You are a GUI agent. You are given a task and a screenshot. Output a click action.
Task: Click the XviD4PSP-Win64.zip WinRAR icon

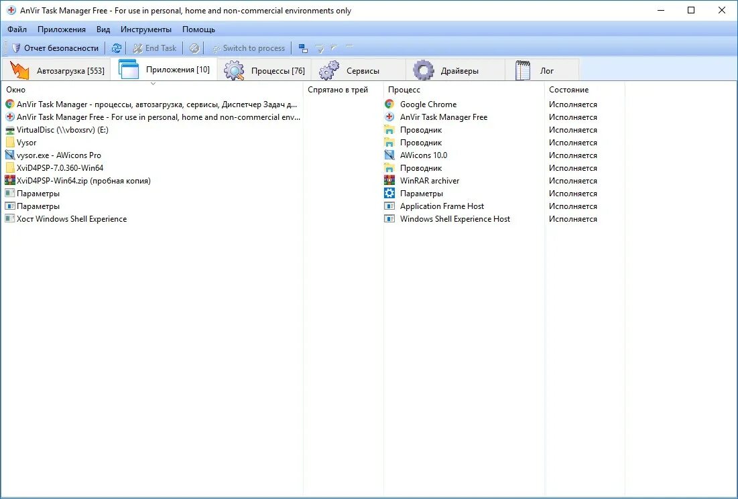(x=10, y=180)
